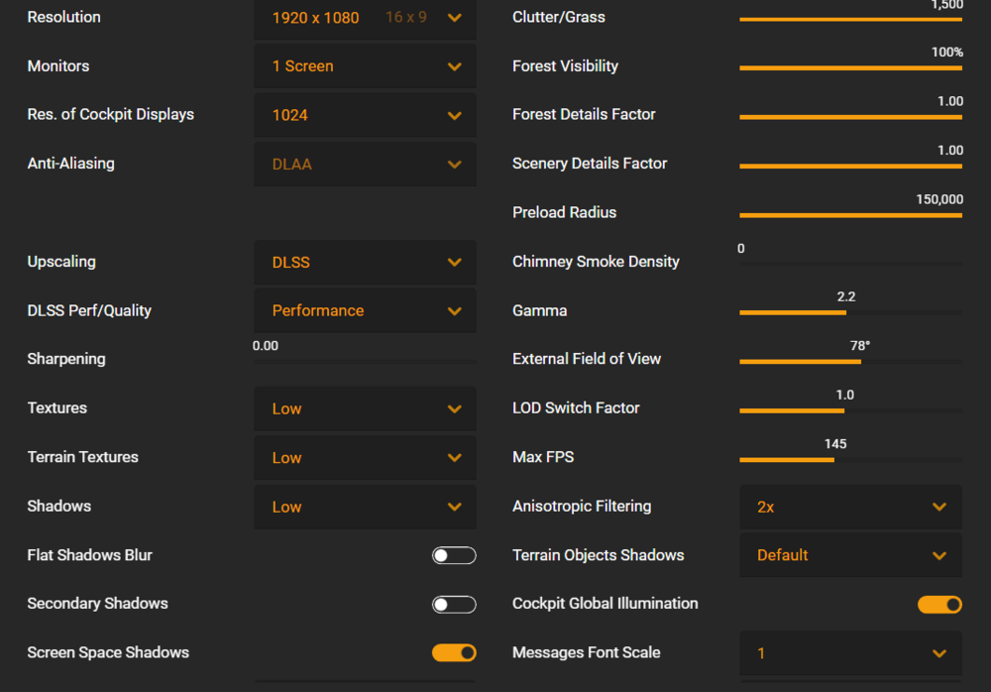Toggle Flat Shadows Blur switch
Image resolution: width=991 pixels, height=692 pixels.
click(x=454, y=555)
